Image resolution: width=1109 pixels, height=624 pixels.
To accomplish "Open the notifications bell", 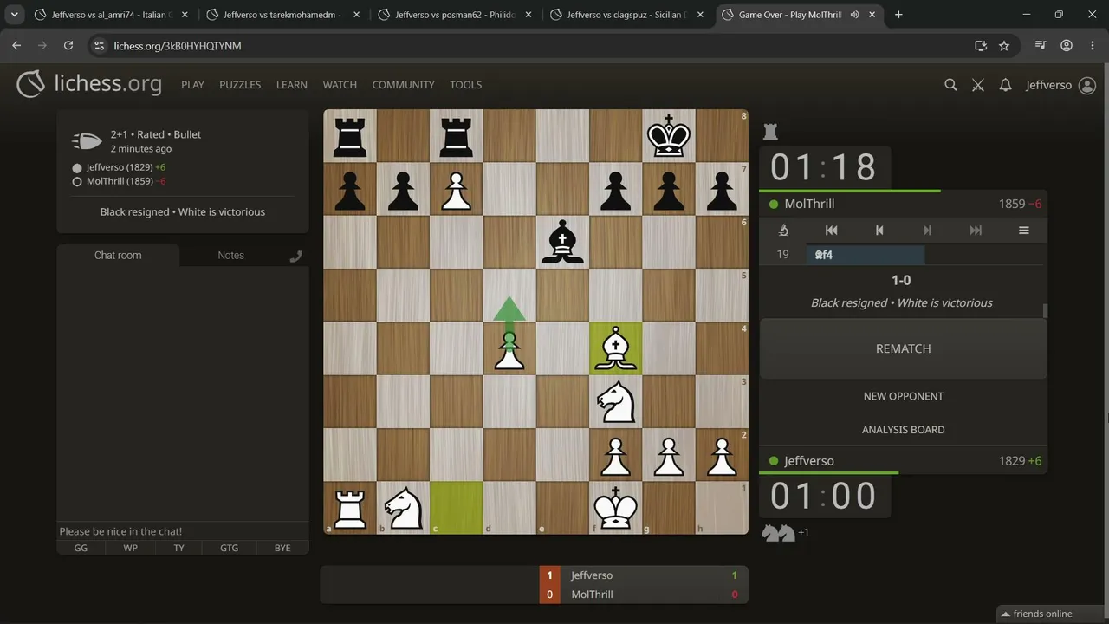I will [1005, 85].
